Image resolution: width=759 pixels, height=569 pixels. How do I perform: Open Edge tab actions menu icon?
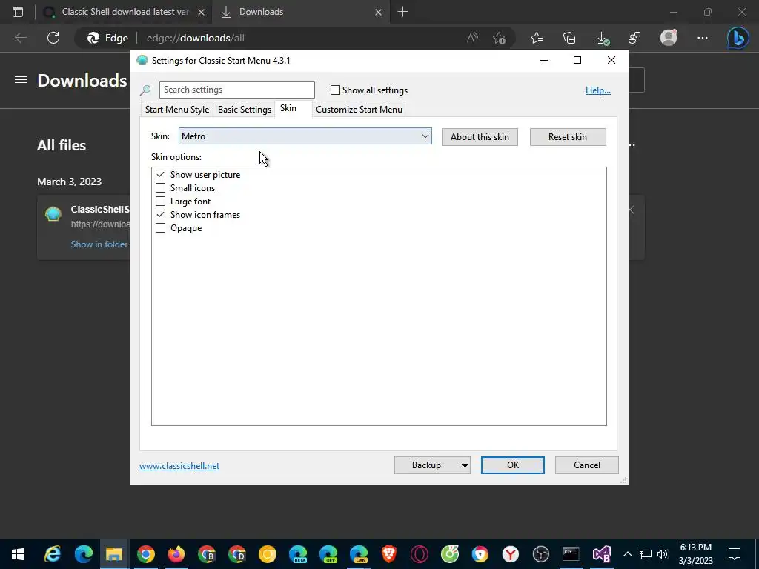pos(18,12)
